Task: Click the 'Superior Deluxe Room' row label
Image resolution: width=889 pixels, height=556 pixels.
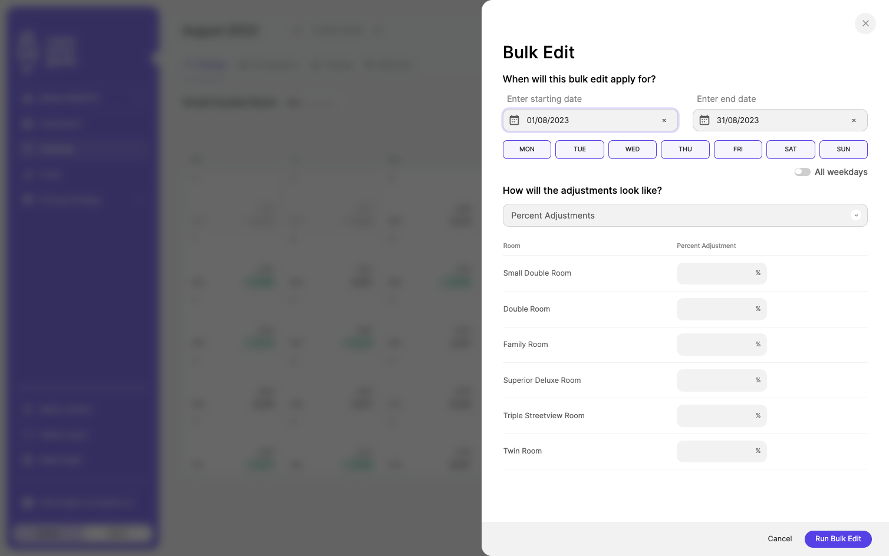Action: 542,380
